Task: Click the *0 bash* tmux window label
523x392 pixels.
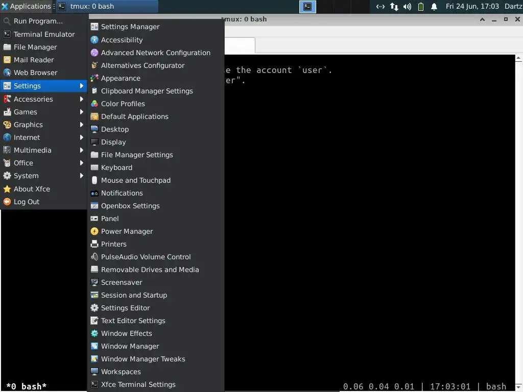Action: coord(27,386)
